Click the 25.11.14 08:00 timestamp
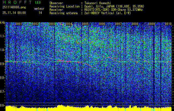 [14, 12]
